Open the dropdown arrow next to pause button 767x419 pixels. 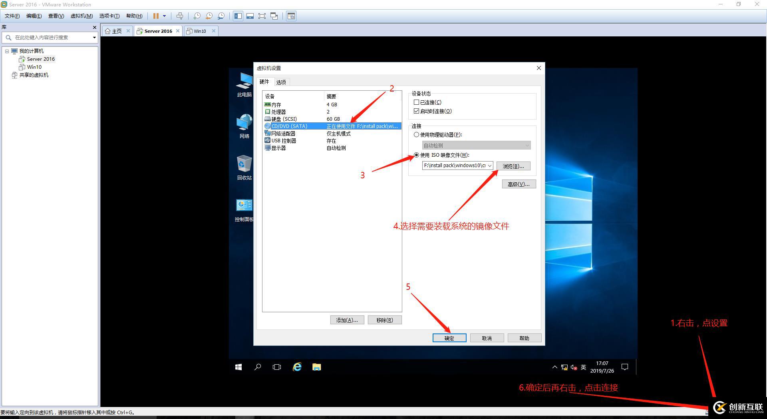pyautogui.click(x=164, y=16)
